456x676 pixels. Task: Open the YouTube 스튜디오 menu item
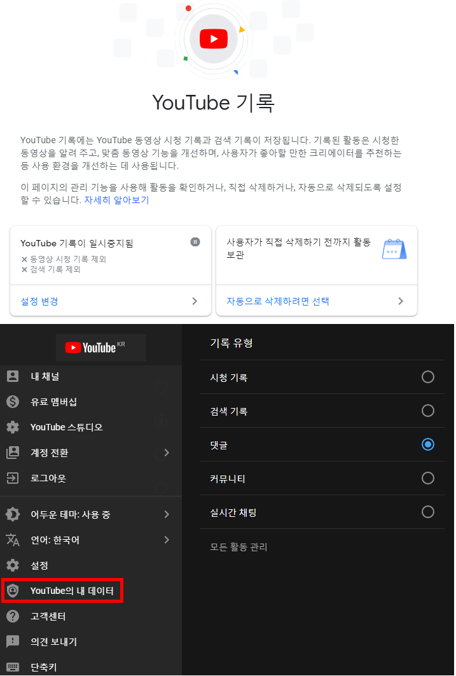[91, 427]
